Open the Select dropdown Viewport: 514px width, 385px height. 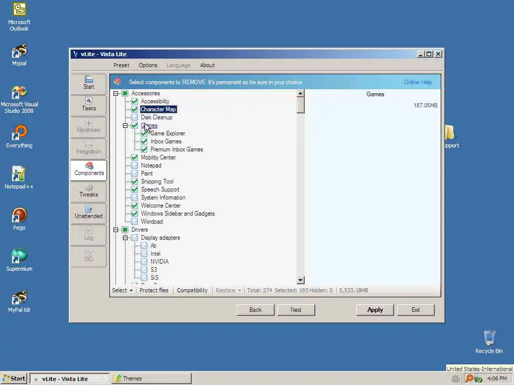point(122,290)
